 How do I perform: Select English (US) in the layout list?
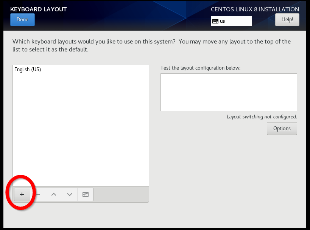click(28, 70)
